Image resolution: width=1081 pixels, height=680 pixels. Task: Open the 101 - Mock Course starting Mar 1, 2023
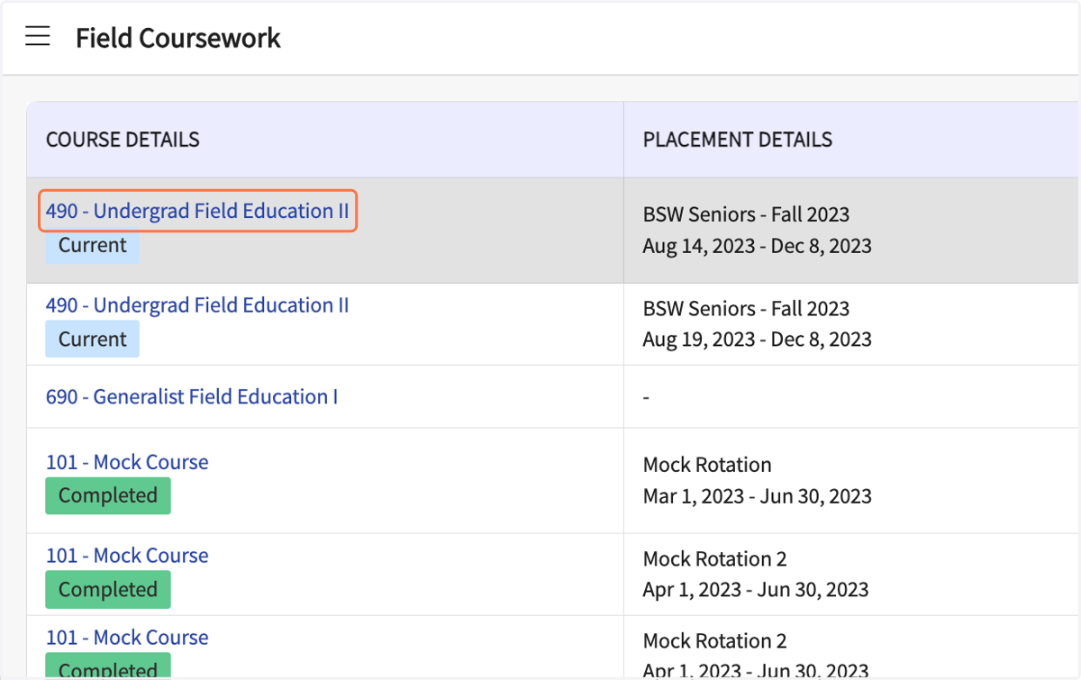coord(127,462)
